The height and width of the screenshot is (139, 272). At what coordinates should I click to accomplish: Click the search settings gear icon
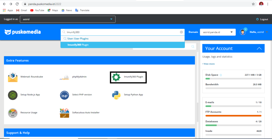[x=181, y=32]
